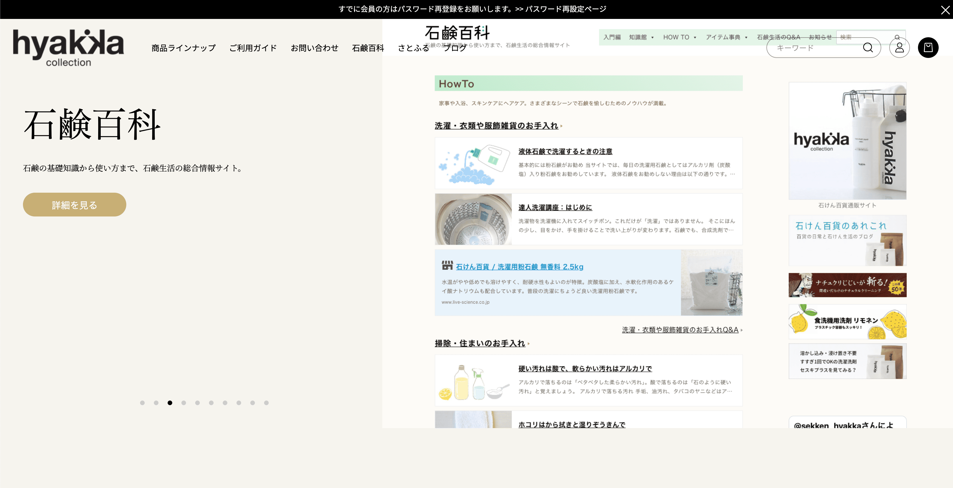Image resolution: width=953 pixels, height=488 pixels.
Task: Select the seventh carousel dot
Action: click(x=225, y=403)
